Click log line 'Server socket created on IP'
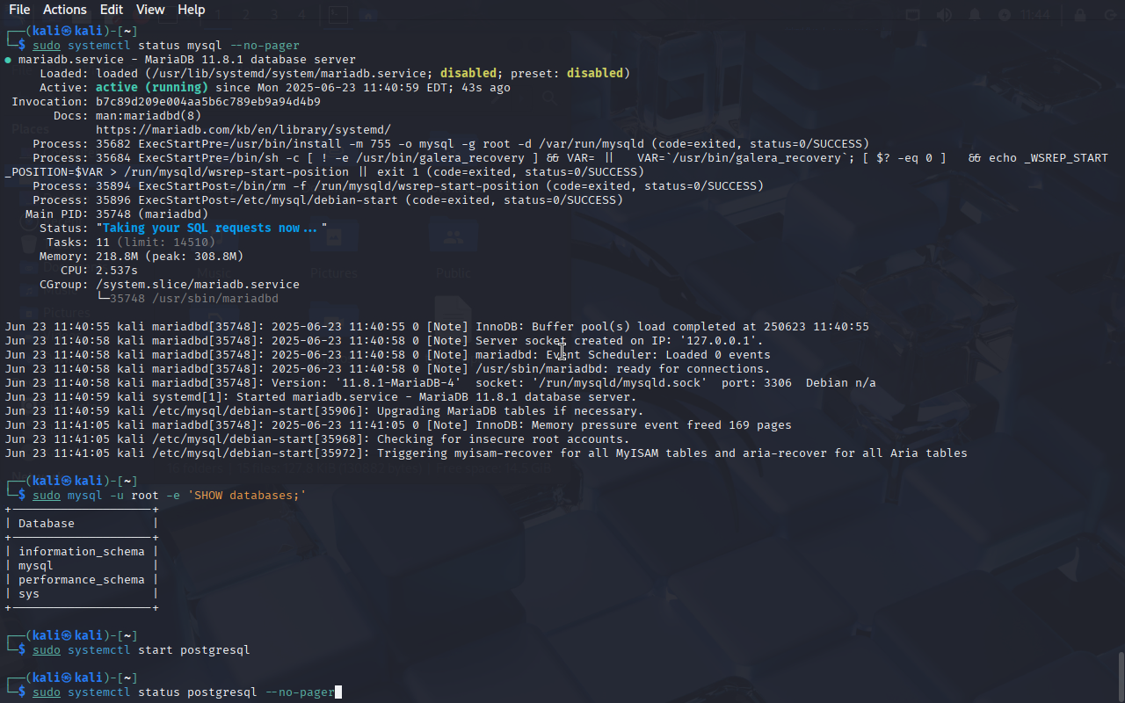The width and height of the screenshot is (1125, 703). [384, 340]
